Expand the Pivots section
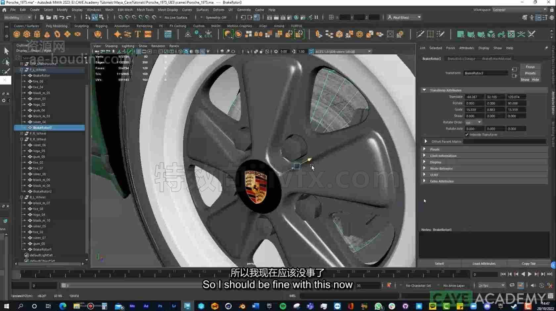Screen dimensions: 556x311 424,149
